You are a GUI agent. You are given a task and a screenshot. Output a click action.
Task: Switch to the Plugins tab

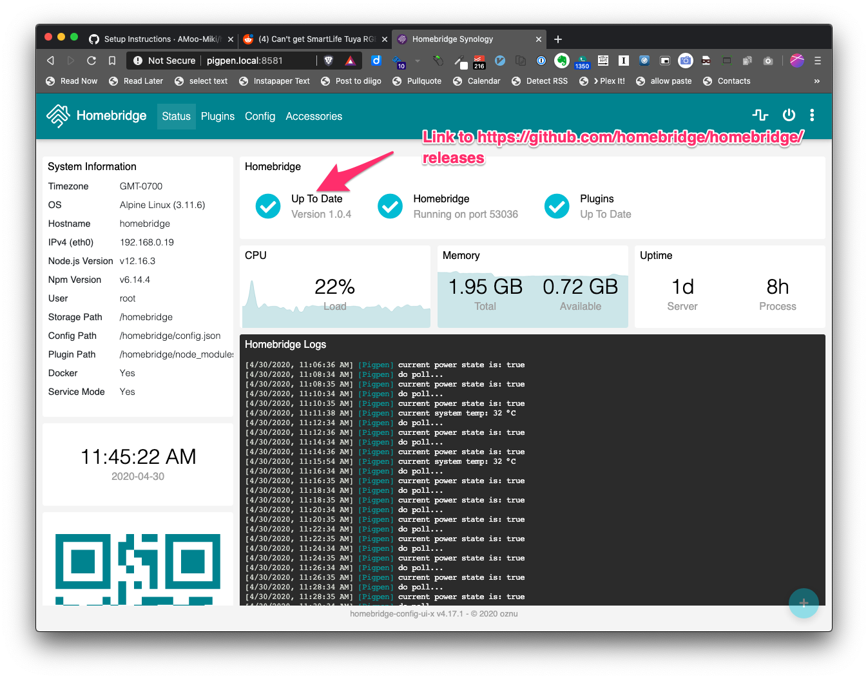click(x=217, y=116)
